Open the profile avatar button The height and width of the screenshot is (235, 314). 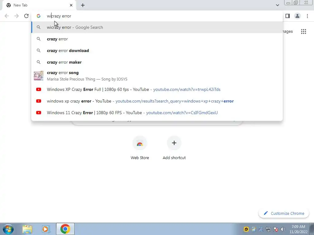(297, 16)
